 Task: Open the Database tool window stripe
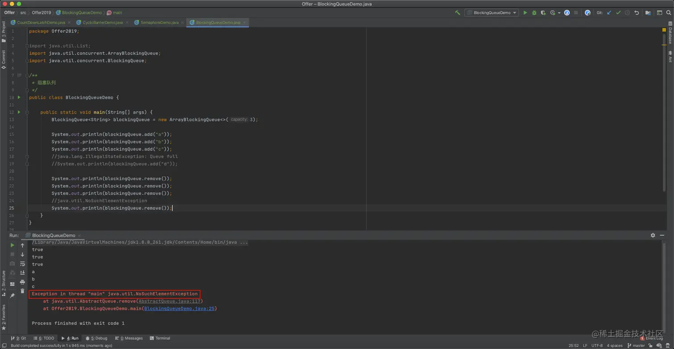click(670, 33)
